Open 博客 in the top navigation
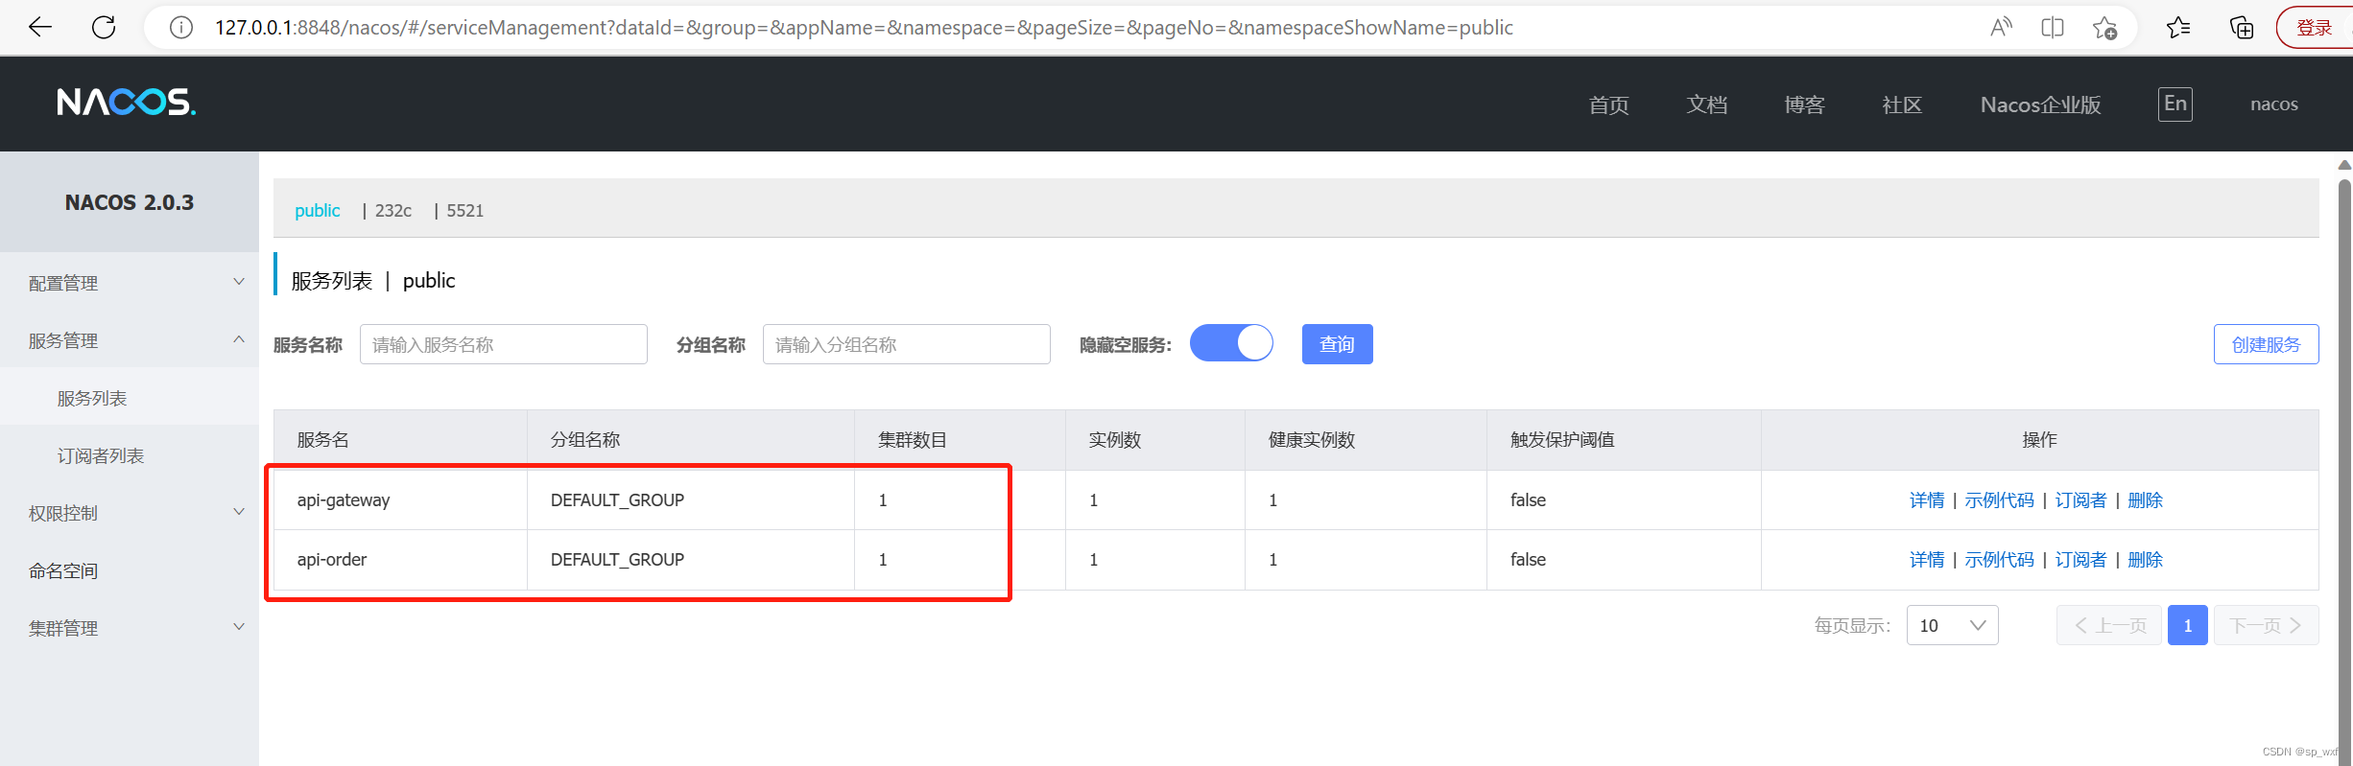Image resolution: width=2353 pixels, height=766 pixels. (x=1805, y=104)
